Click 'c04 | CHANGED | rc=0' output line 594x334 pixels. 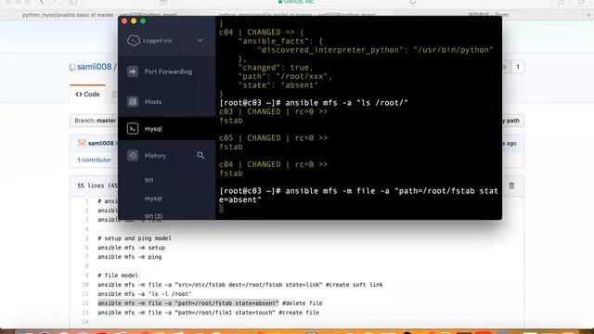click(x=273, y=164)
